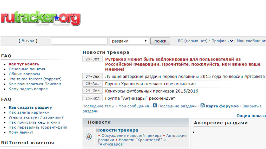The image size is (266, 149).
Task: Open the Как тут качать FAQ link
Action: click(x=24, y=64)
